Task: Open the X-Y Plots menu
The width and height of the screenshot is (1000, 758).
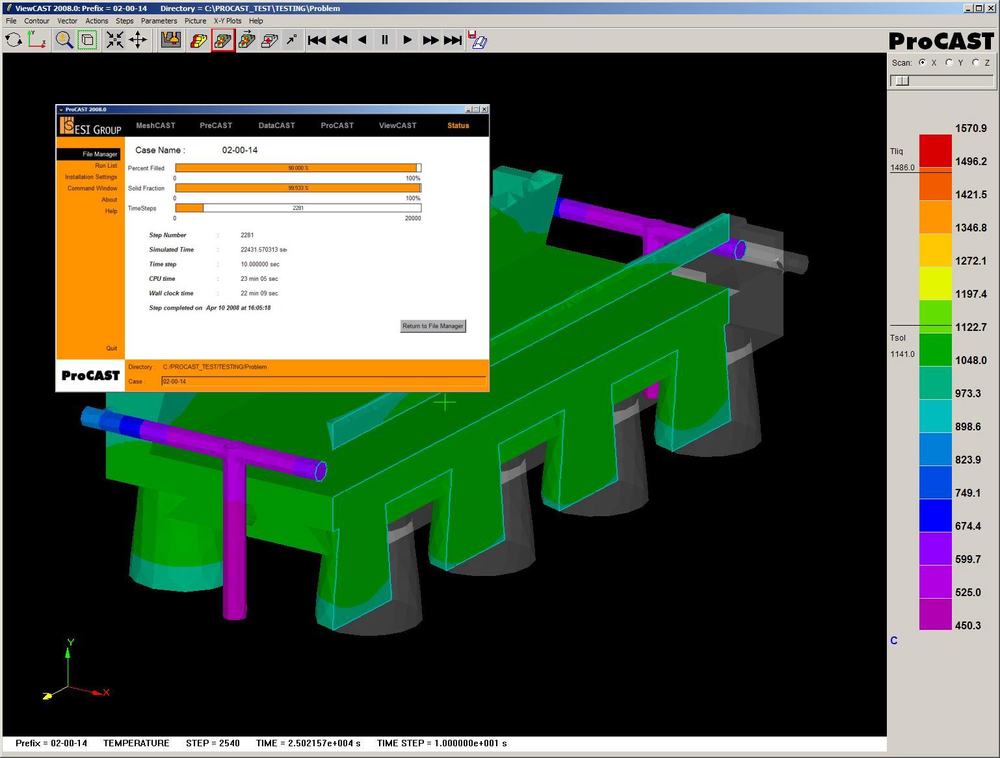Action: (228, 21)
